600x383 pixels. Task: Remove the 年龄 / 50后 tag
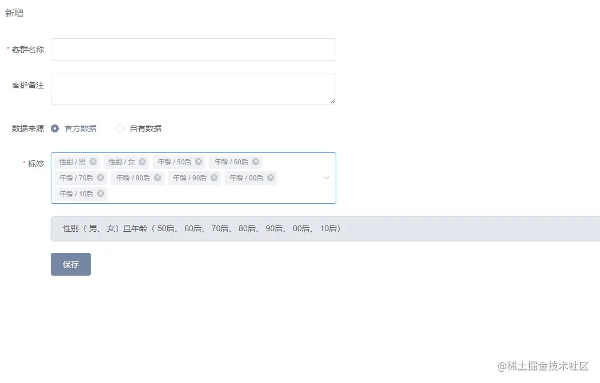pyautogui.click(x=199, y=162)
